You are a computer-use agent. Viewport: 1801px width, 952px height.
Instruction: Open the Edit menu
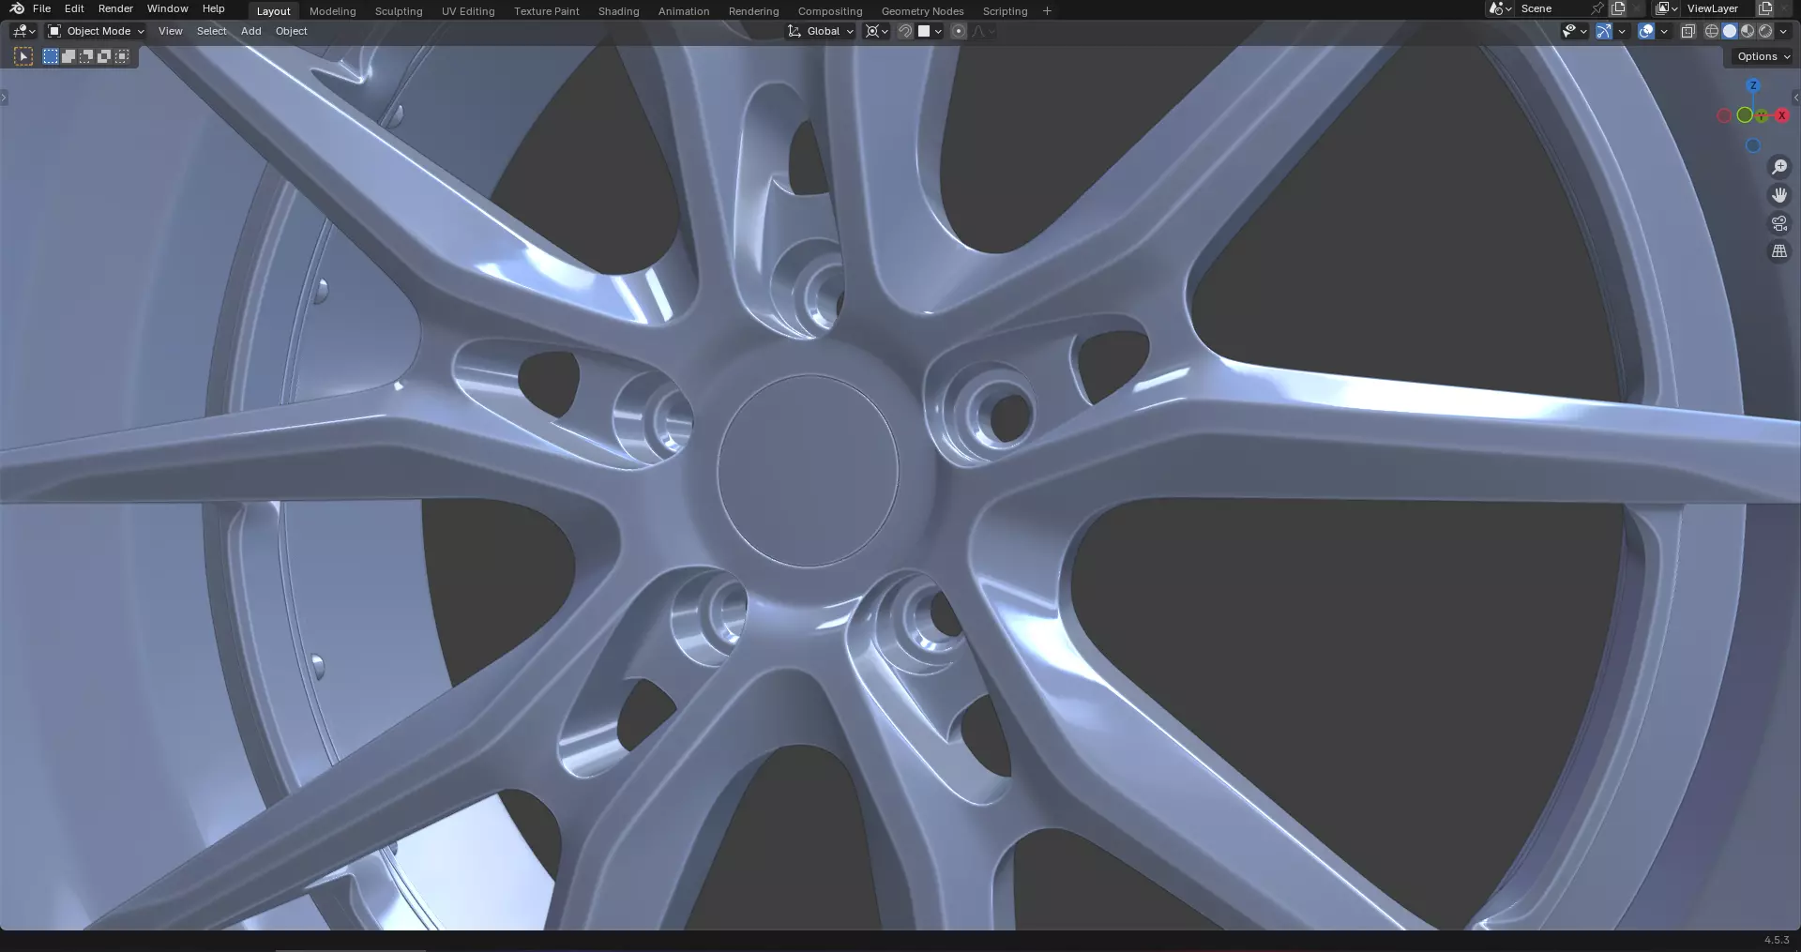74,8
